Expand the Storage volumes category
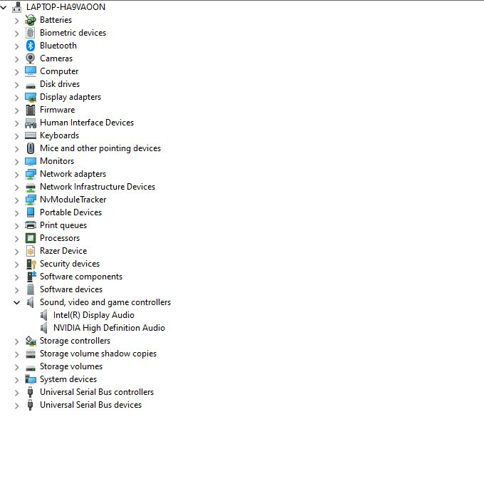Viewport: 484px width, 484px height. point(16,367)
